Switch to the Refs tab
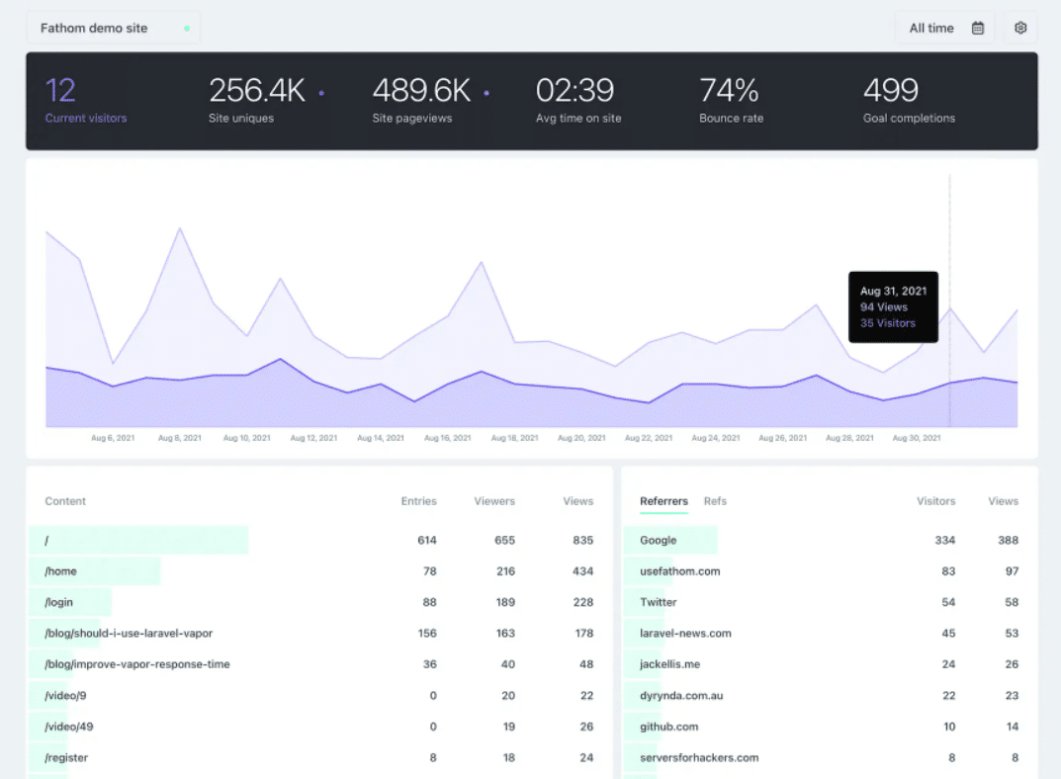This screenshot has width=1061, height=779. tap(715, 501)
